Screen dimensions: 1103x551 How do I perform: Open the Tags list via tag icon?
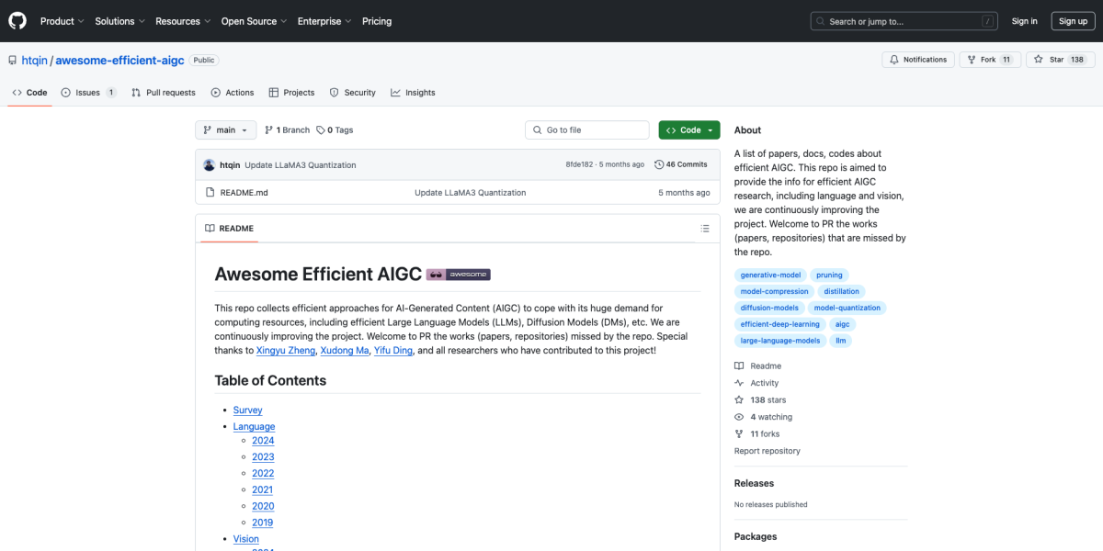coord(321,129)
